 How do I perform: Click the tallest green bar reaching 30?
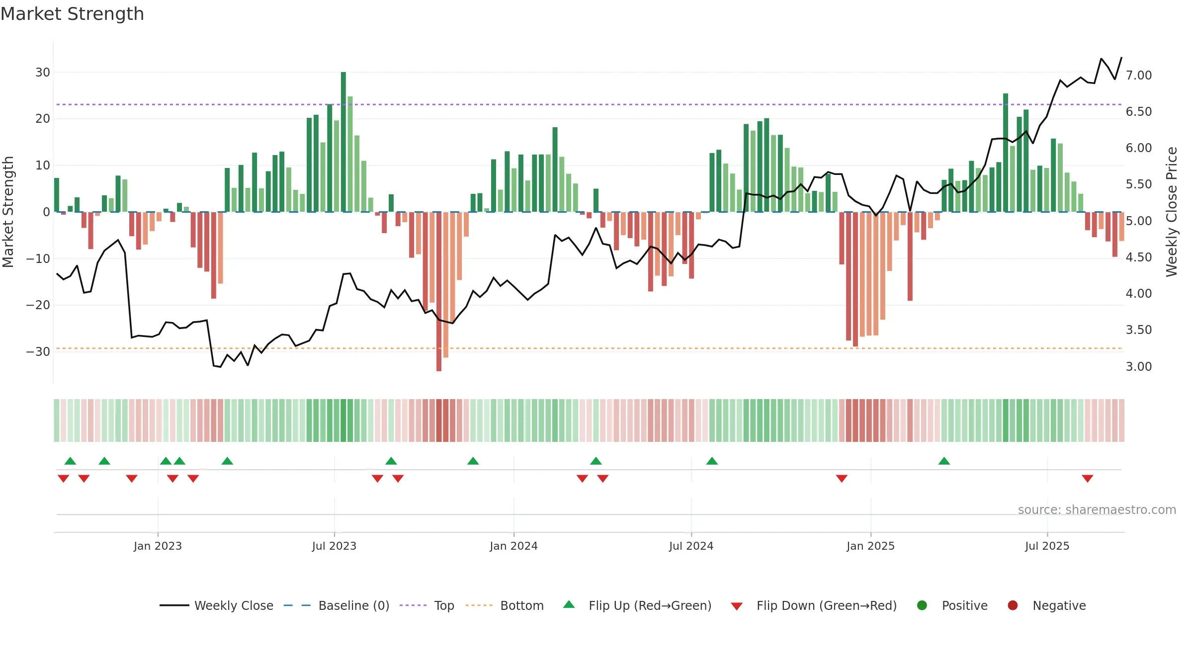(x=343, y=142)
